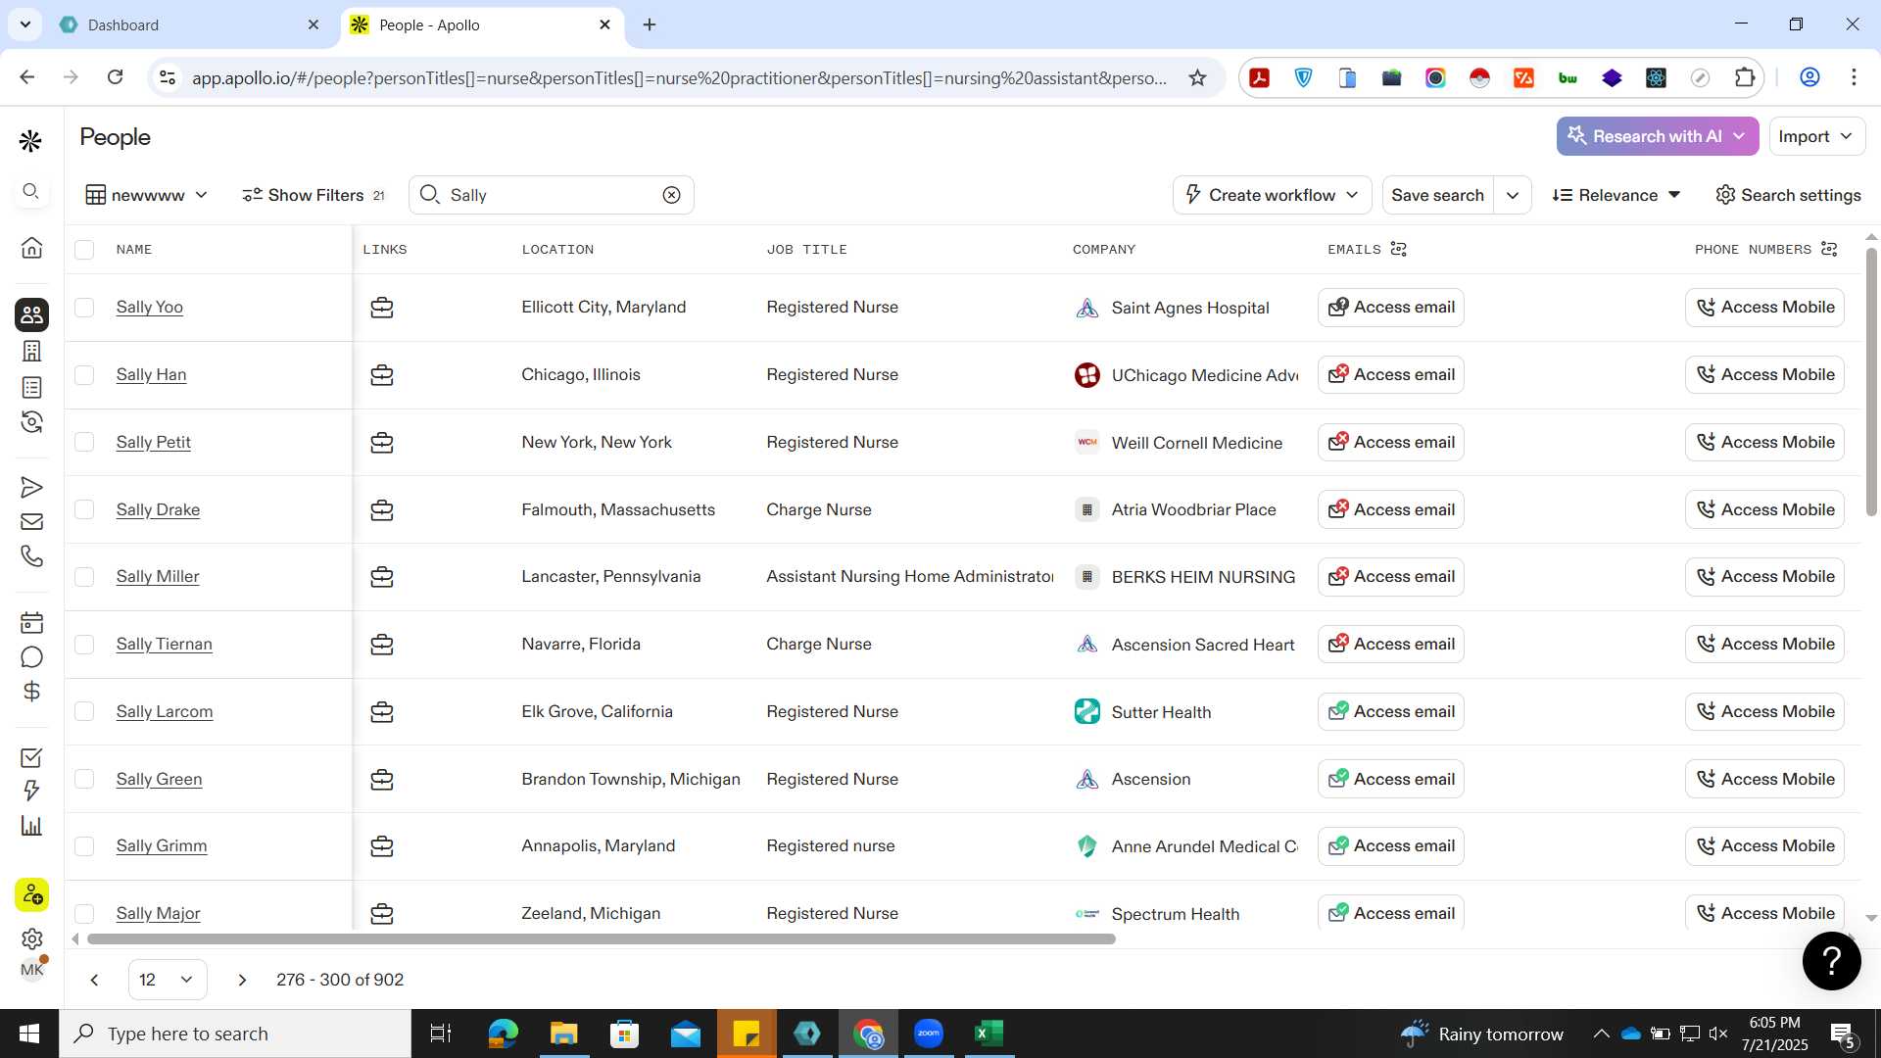Screen dimensions: 1881x1058
Task: Clear the Sally search text
Action: [671, 195]
